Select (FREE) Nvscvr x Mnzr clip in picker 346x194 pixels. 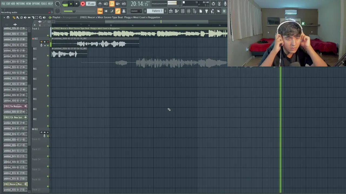click(15, 184)
